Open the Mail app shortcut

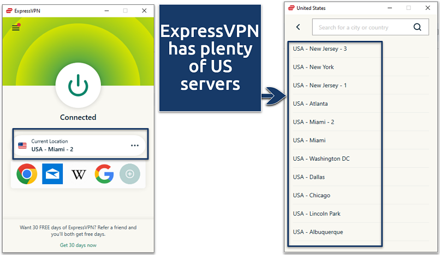coord(52,174)
